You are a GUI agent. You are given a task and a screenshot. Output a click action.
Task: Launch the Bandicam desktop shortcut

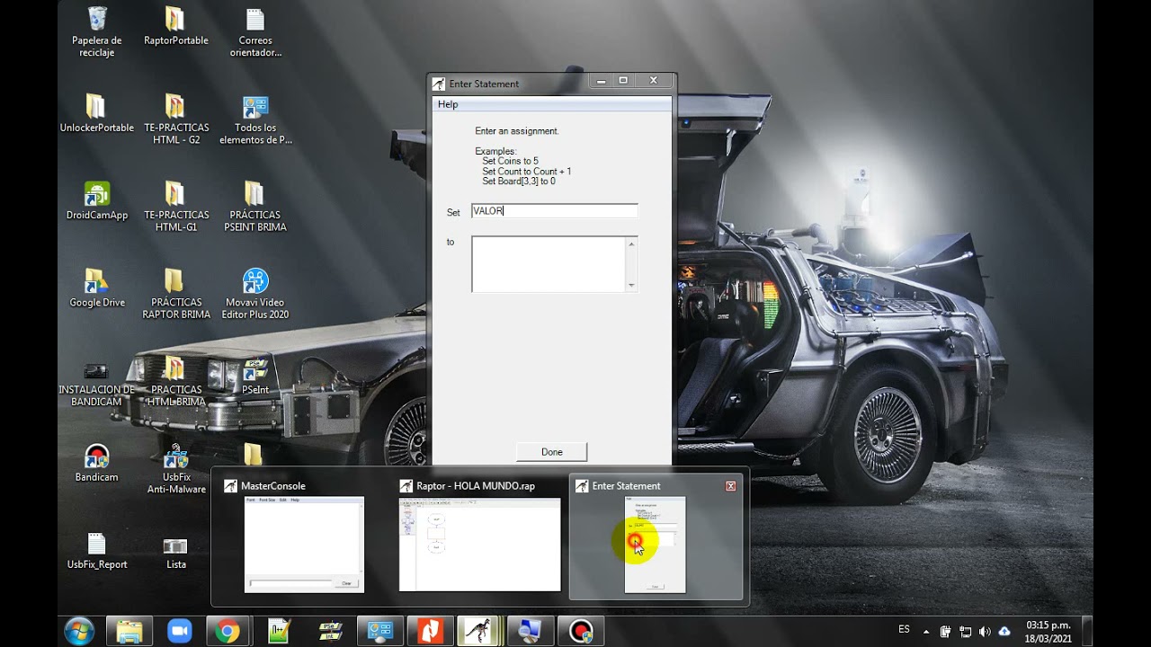[x=97, y=462]
